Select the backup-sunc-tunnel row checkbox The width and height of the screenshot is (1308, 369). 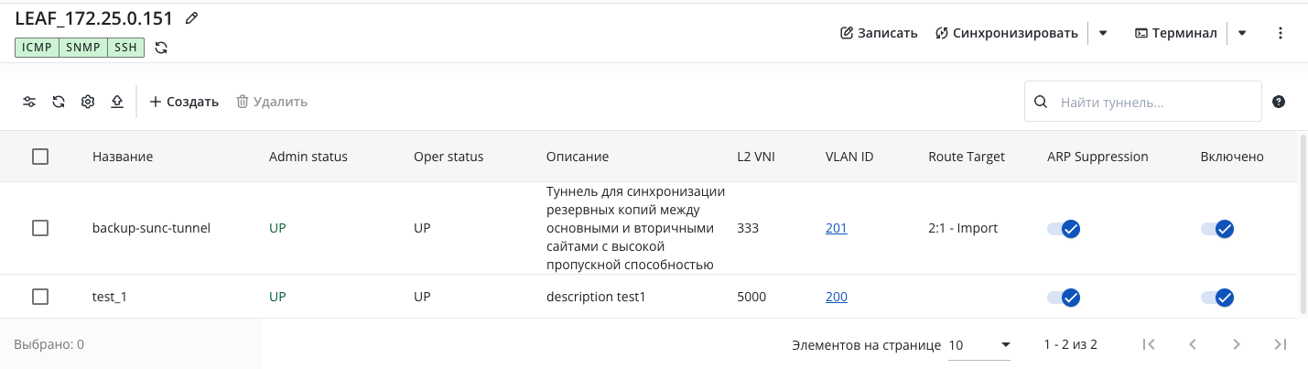(x=40, y=228)
